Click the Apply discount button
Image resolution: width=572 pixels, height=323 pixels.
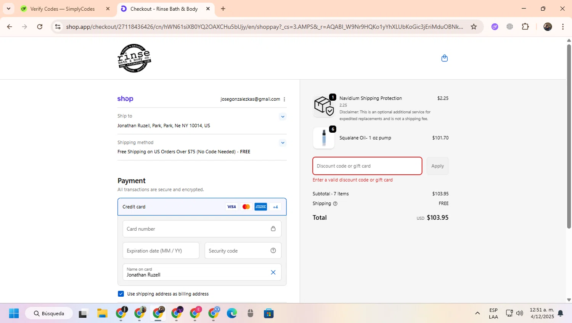click(x=437, y=166)
